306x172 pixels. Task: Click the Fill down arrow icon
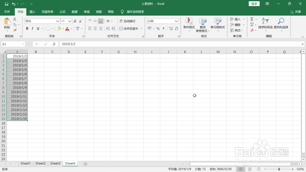tap(252, 25)
